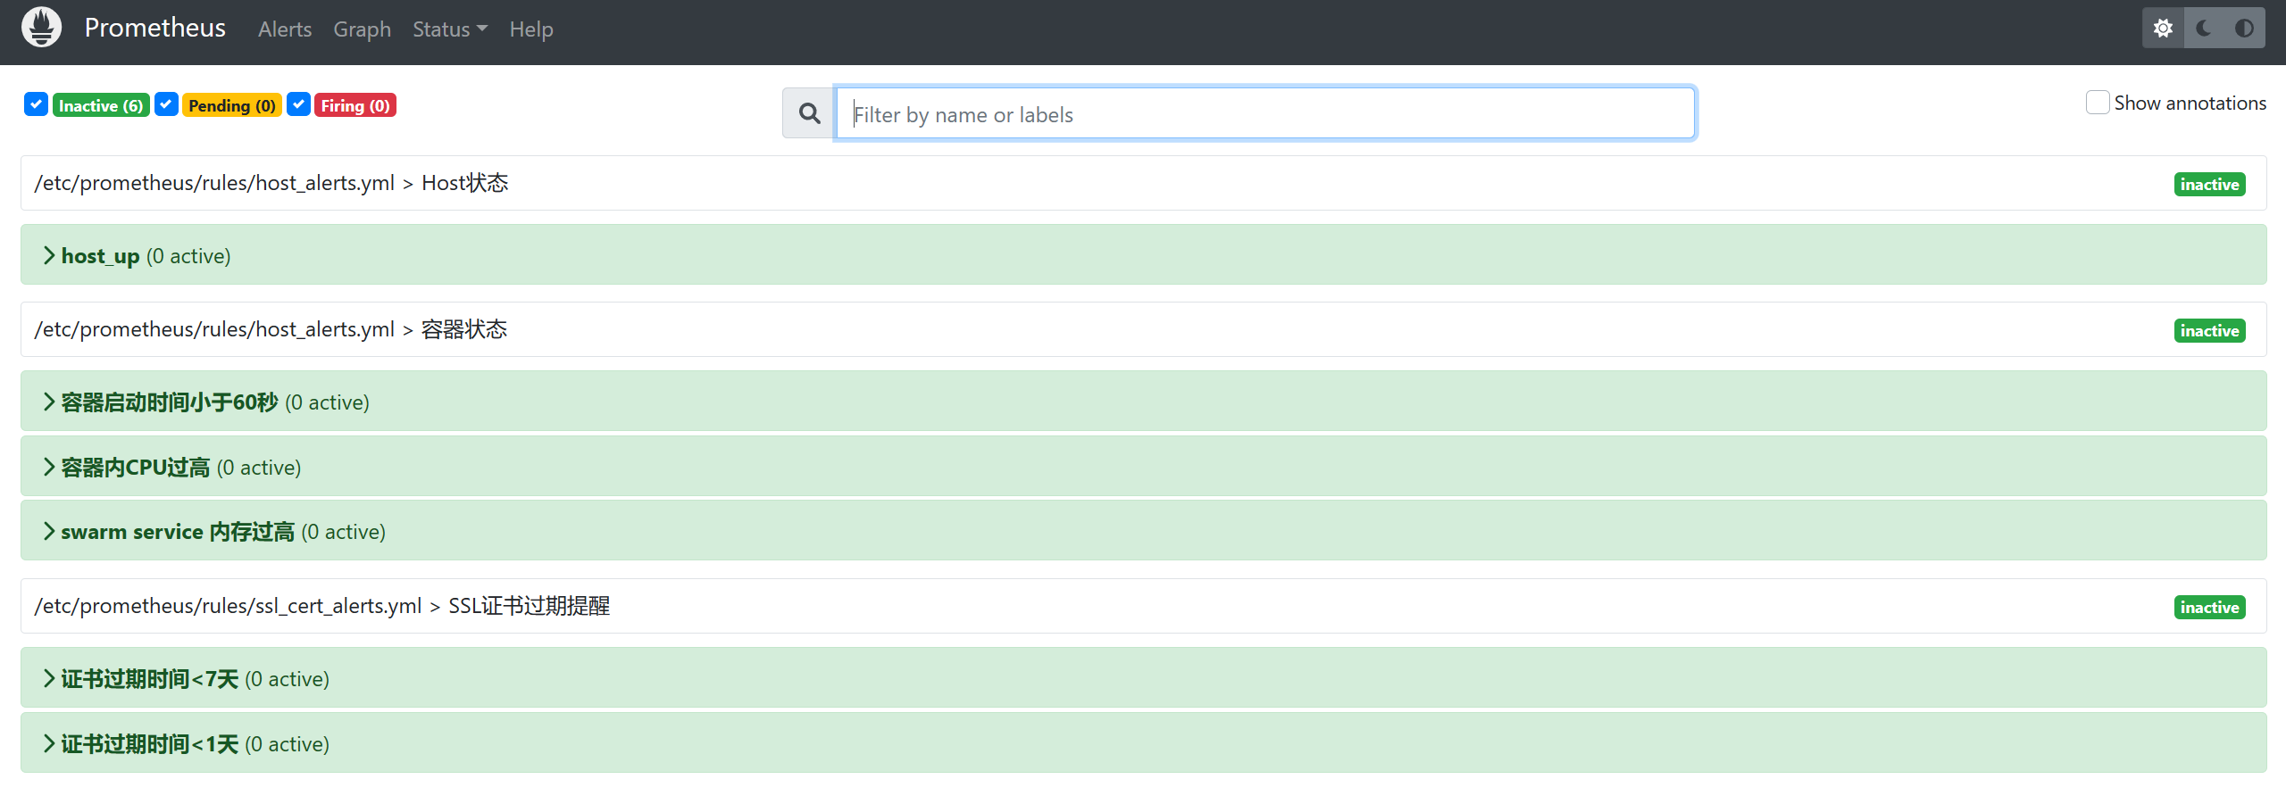Click the SSL证书过期提醒 group header
The image size is (2286, 804).
point(1143,606)
